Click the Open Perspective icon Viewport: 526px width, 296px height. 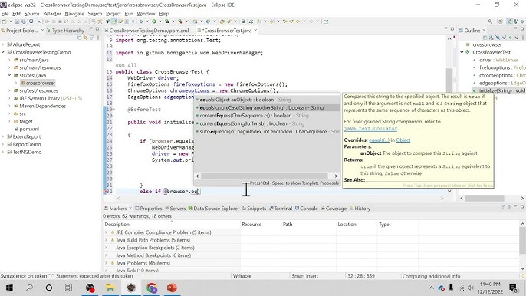pos(501,21)
